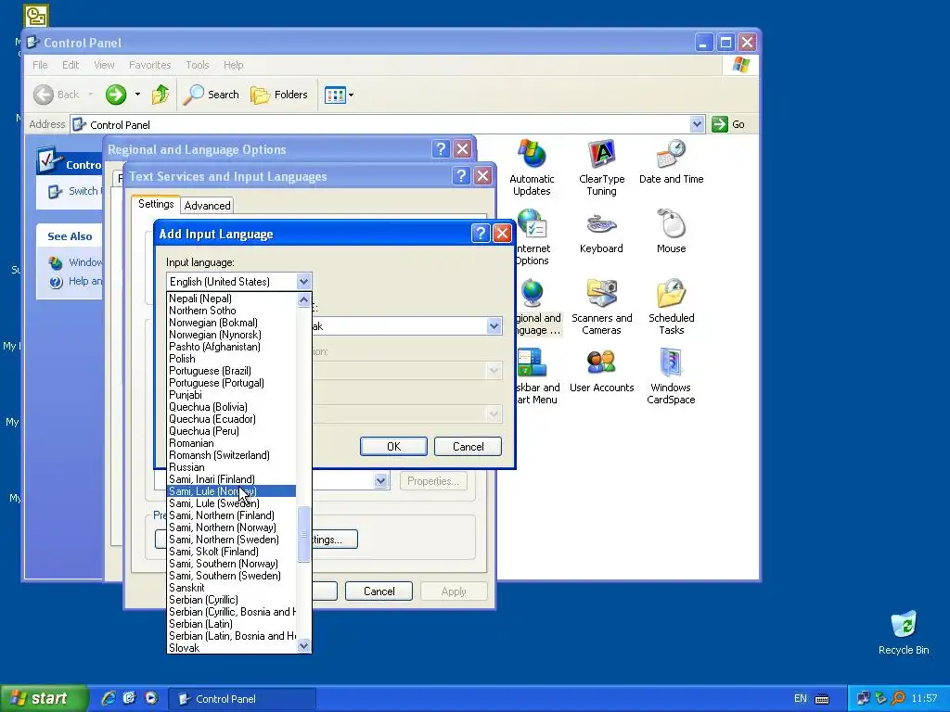Click language list scroll down arrow
The width and height of the screenshot is (950, 712).
[x=303, y=646]
